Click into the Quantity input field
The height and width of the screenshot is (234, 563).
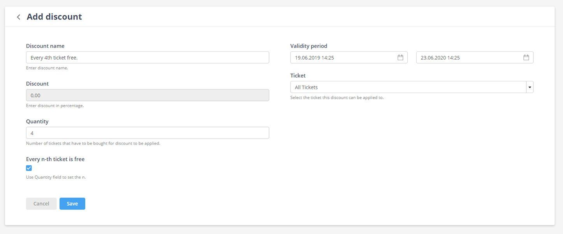click(147, 133)
